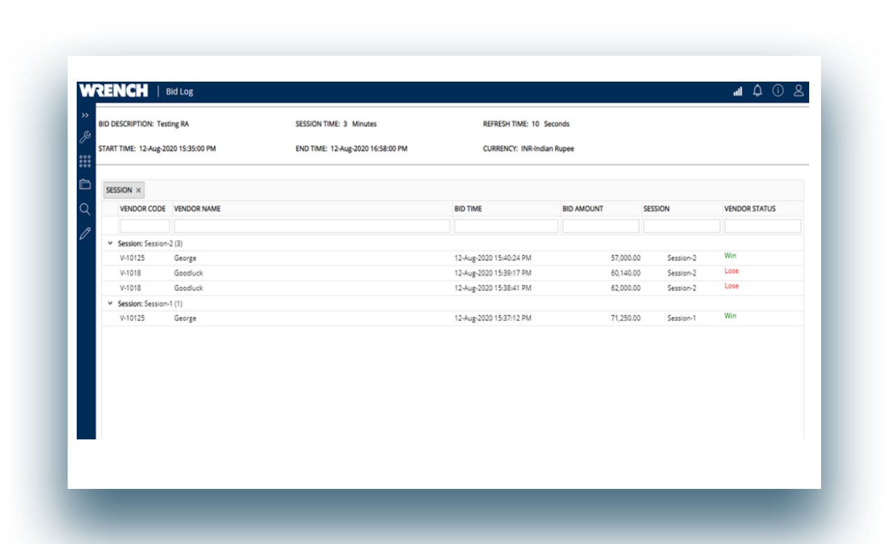Select the search icon in the sidebar
Viewport: 888px width, 544px height.
(84, 209)
